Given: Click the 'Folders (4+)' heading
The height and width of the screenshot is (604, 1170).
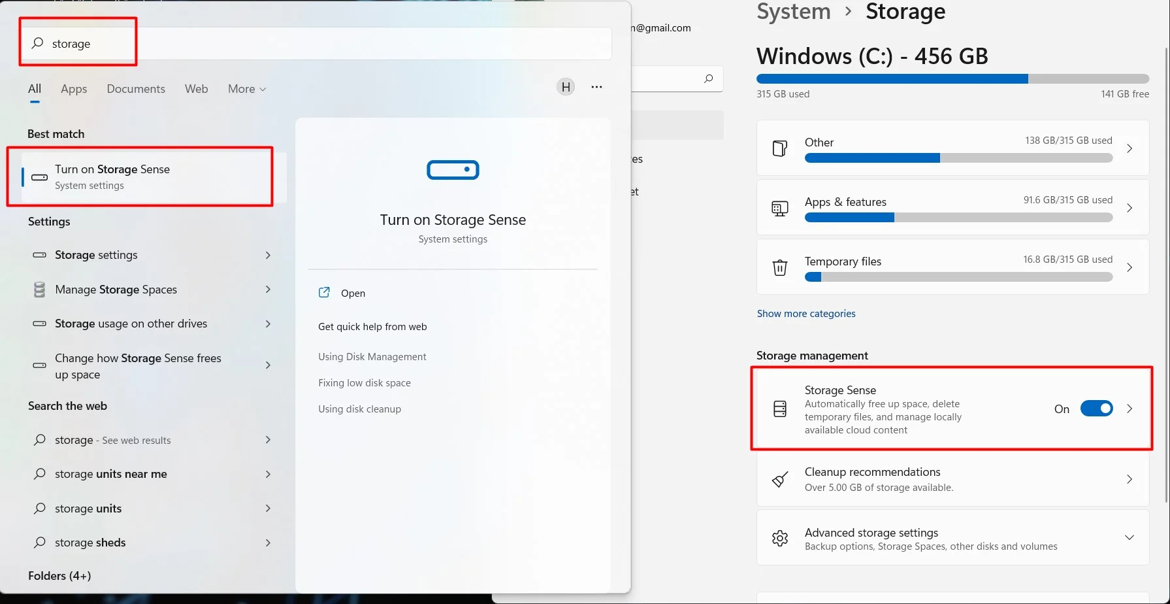Looking at the screenshot, I should (x=59, y=576).
